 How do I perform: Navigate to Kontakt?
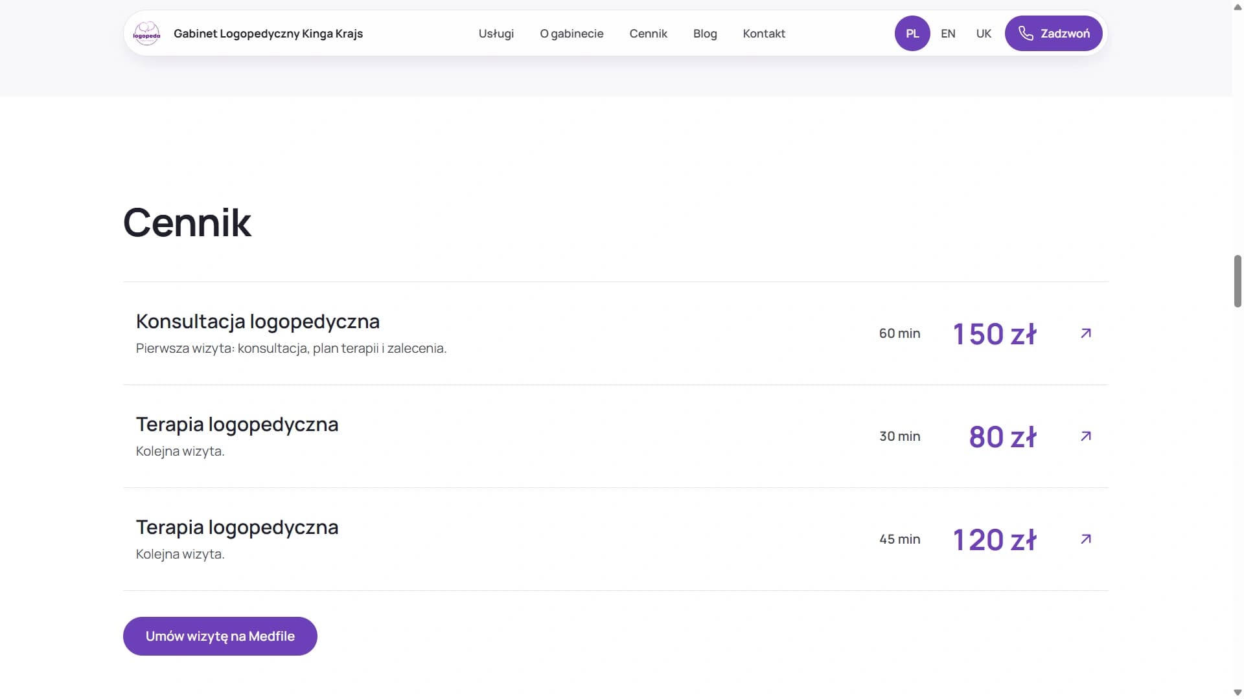coord(764,34)
